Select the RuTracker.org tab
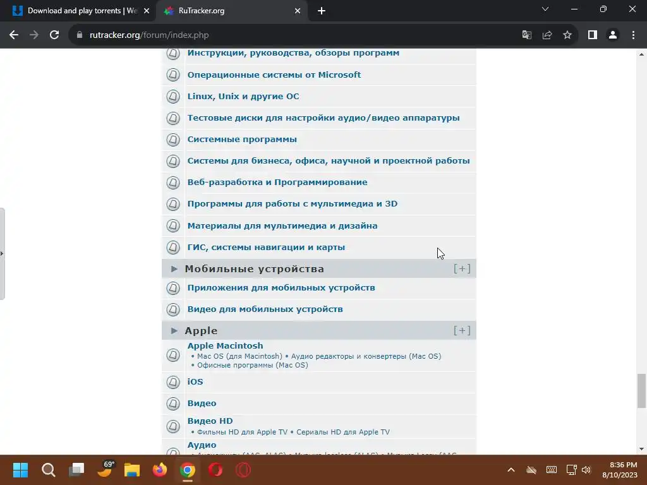The height and width of the screenshot is (485, 647). 231,11
